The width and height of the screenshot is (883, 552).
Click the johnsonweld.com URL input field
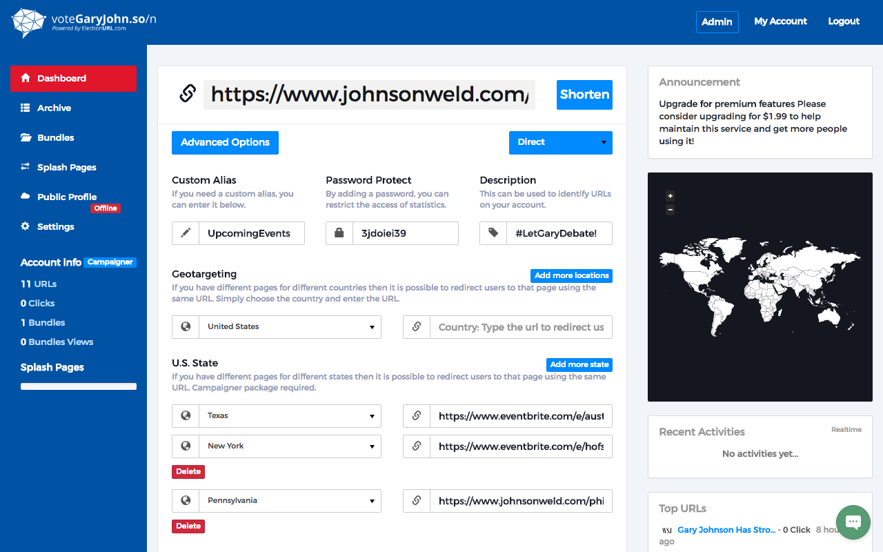(370, 95)
